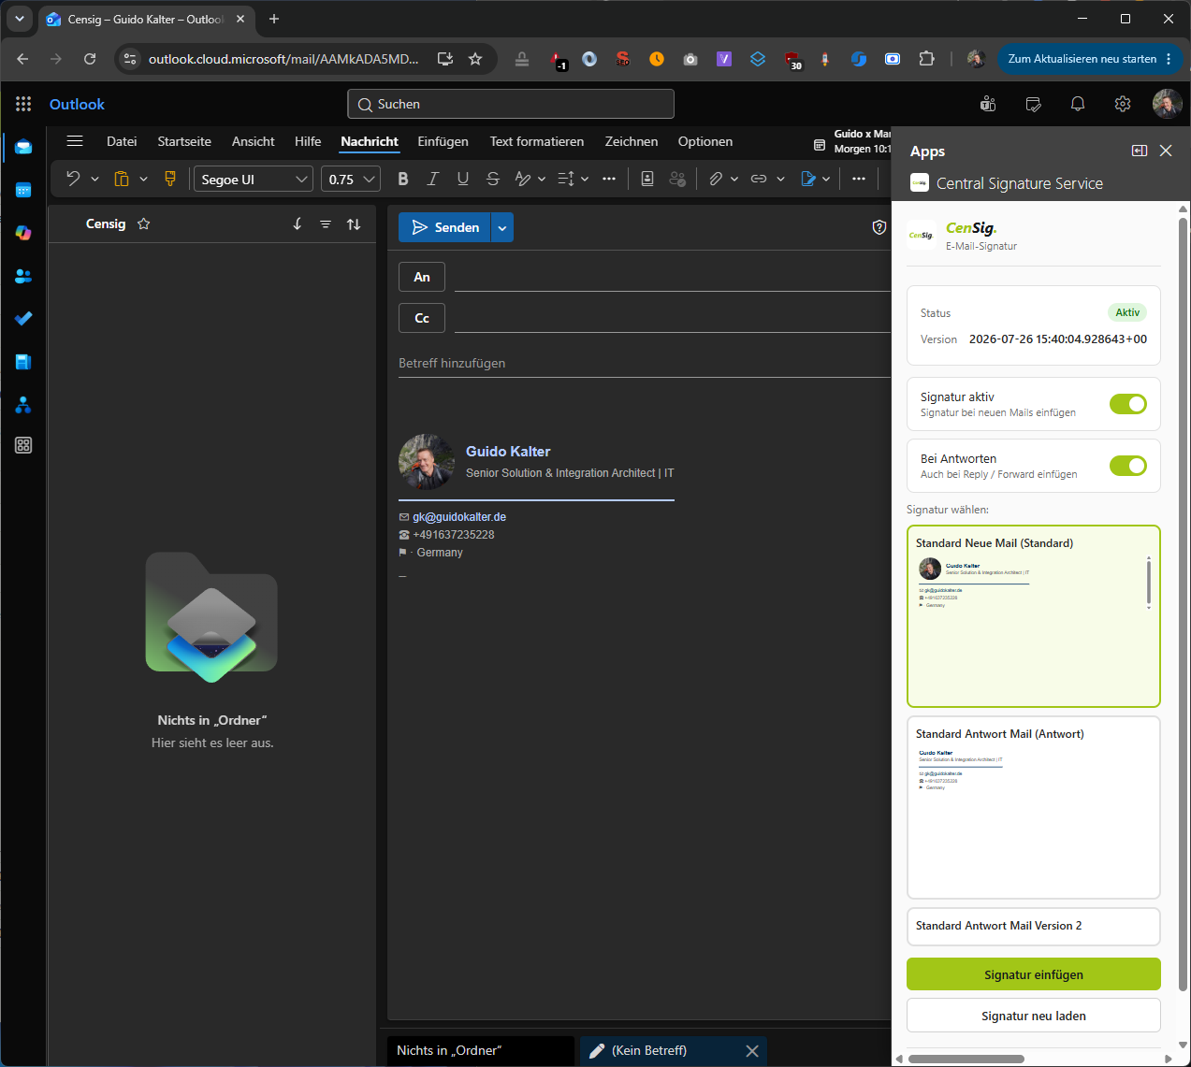Open the People contacts module
The image size is (1191, 1067).
[x=23, y=276]
